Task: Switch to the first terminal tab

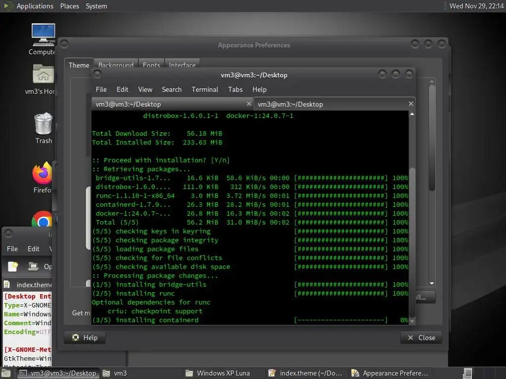Action: [x=172, y=104]
